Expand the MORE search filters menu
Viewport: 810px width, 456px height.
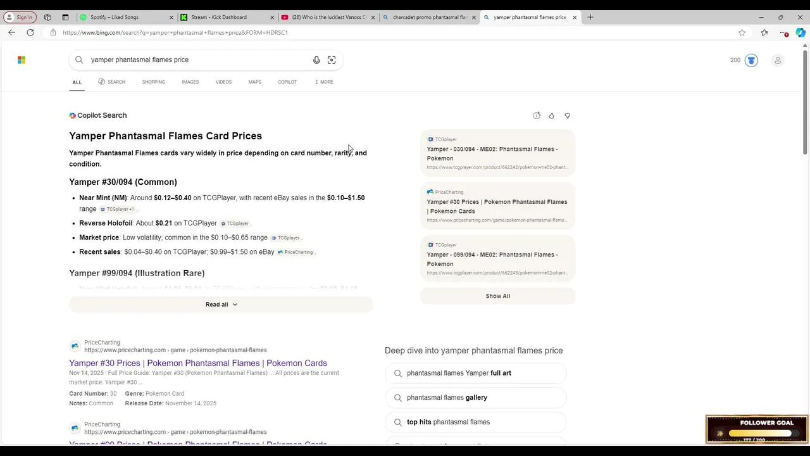(324, 82)
